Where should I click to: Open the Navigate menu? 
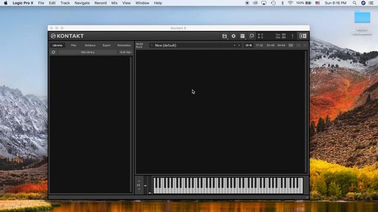coord(82,3)
